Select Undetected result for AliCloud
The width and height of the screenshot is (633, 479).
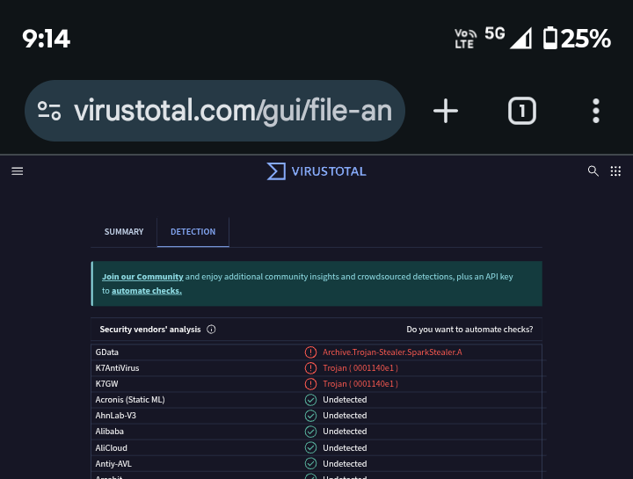(x=345, y=448)
